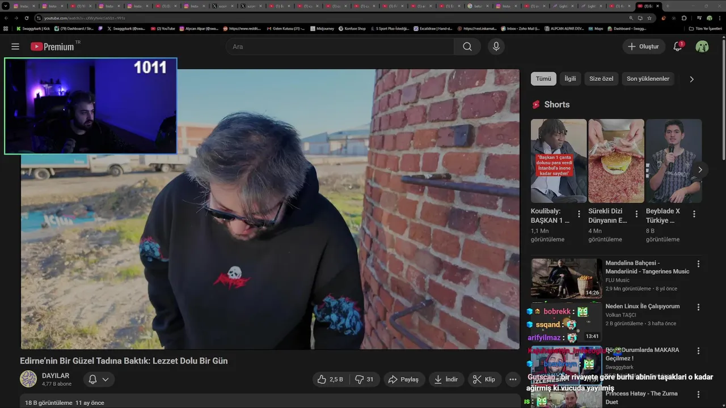This screenshot has width=726, height=408.
Task: Open the Mandalina Bahçesi video thumbnail
Action: 567,278
